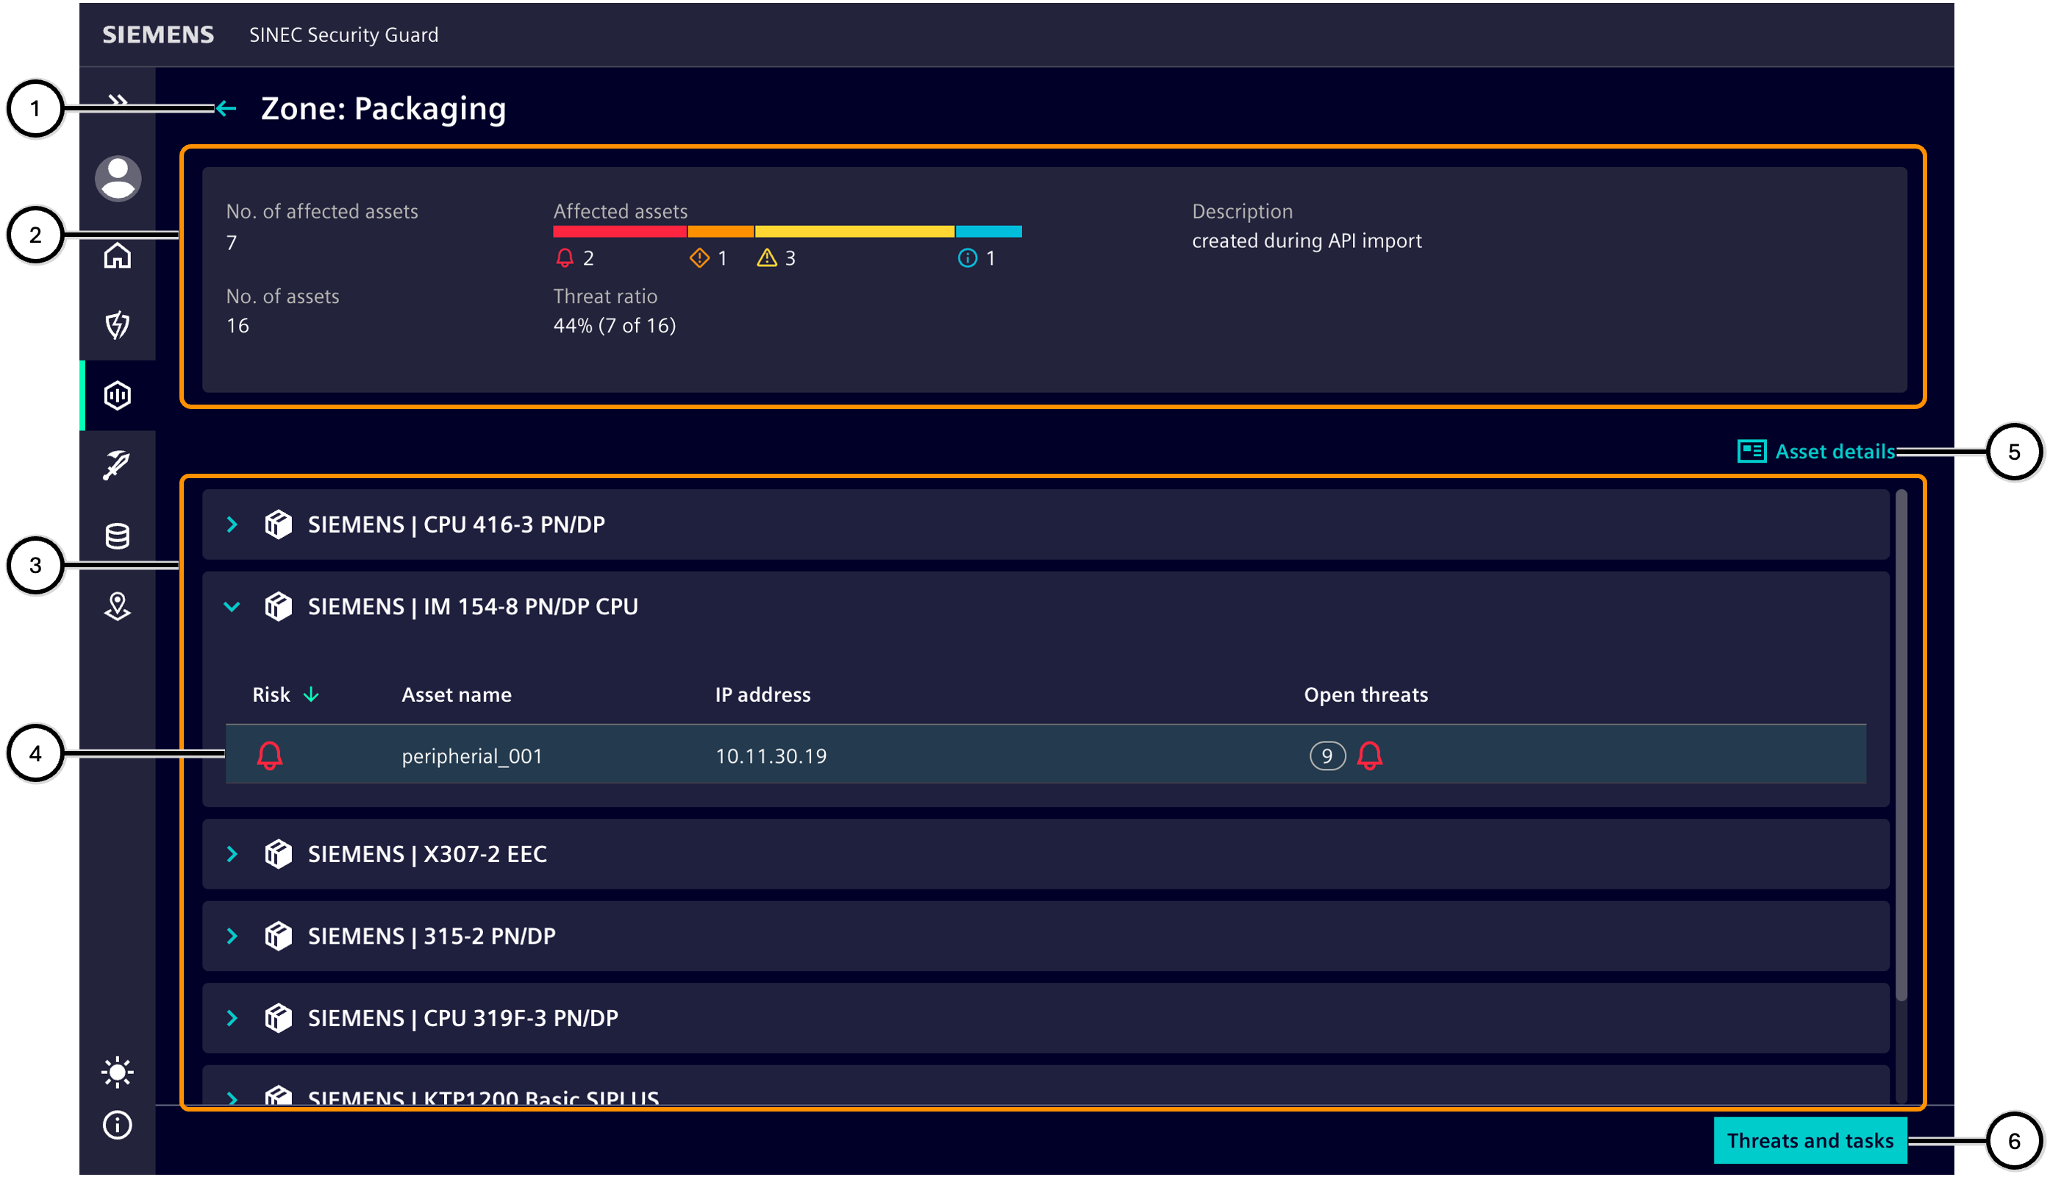Screen dimensions: 2050x1177
Task: Click the IP address 10.11.30.19
Action: point(771,755)
